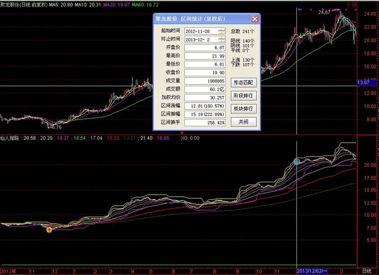Click the 仙人指路 indicator name
This screenshot has width=379, height=275.
pyautogui.click(x=10, y=138)
